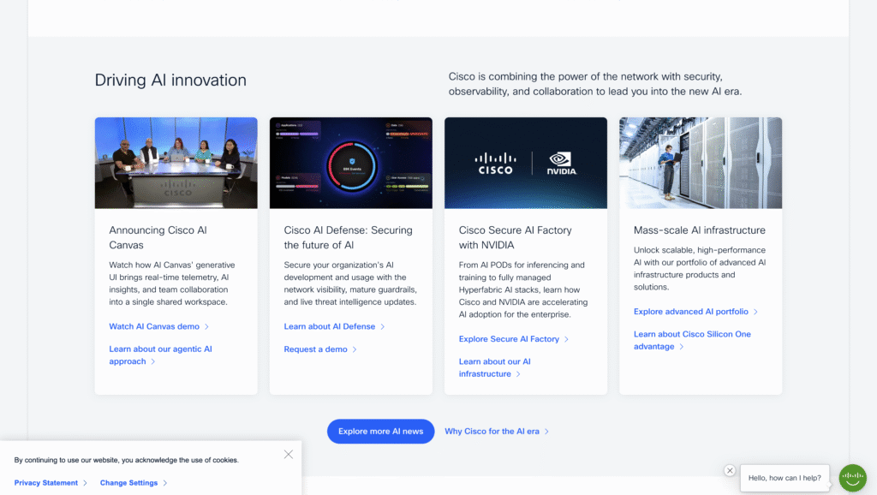Dismiss the chat greeting bubble
The image size is (877, 495).
730,470
